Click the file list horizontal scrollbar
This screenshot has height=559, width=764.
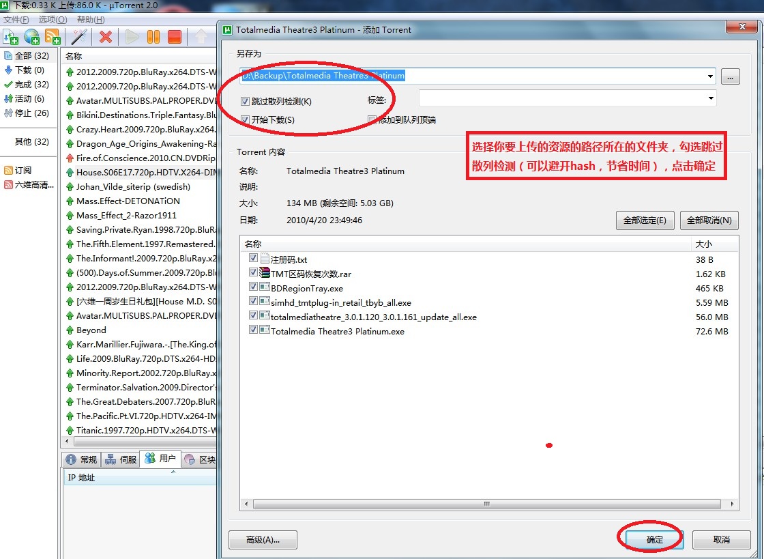point(486,504)
